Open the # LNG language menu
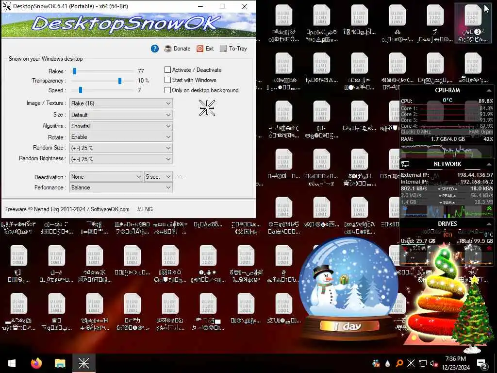The height and width of the screenshot is (373, 497). pos(145,209)
